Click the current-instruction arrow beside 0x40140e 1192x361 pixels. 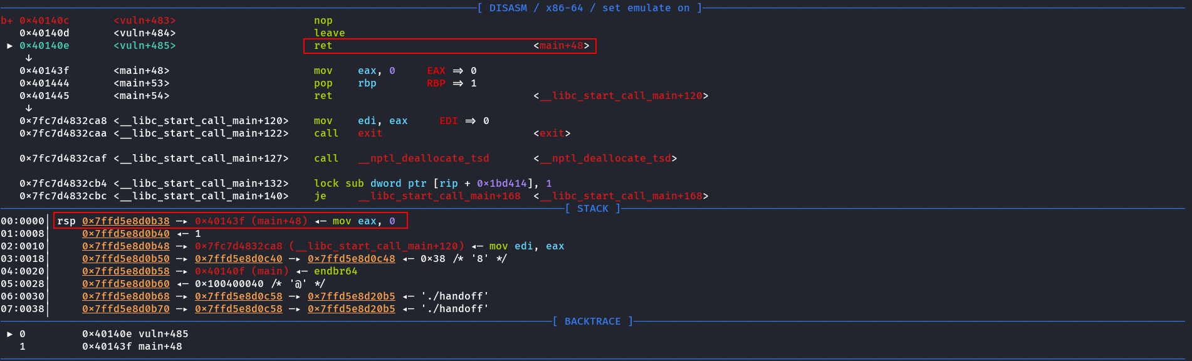(9, 46)
